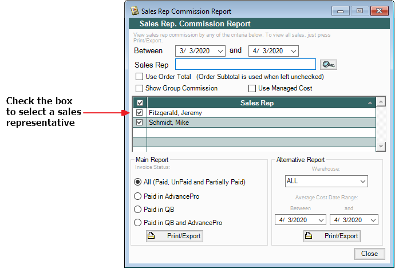Toggle the select-all checkbox in grid header
This screenshot has width=395, height=268.
coord(139,103)
